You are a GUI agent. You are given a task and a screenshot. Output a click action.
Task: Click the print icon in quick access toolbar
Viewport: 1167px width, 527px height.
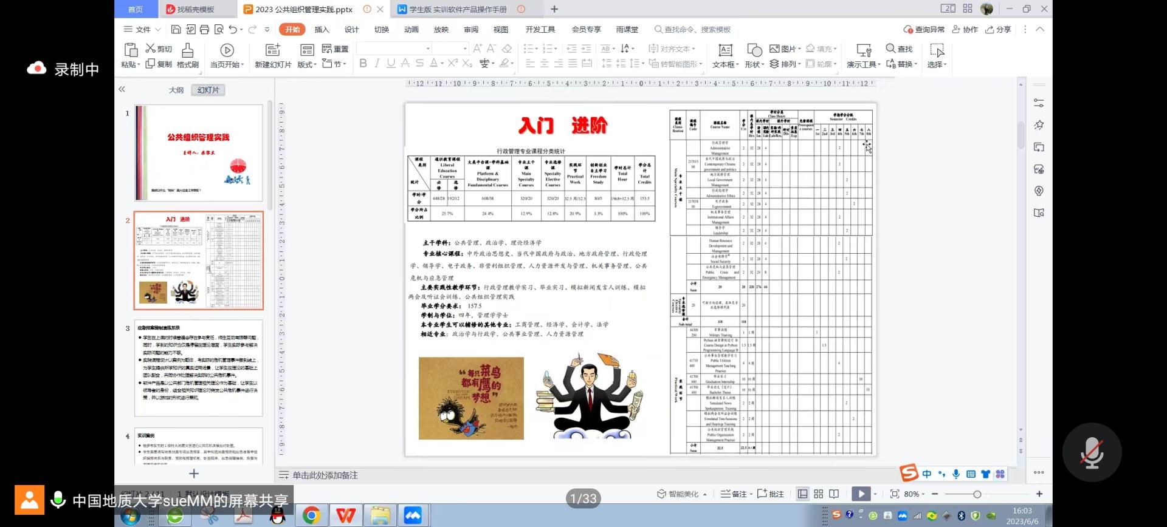[x=205, y=29]
